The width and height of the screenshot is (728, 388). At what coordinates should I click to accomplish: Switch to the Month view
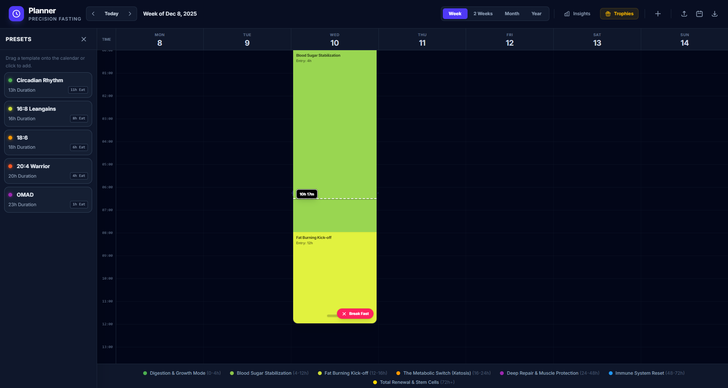[x=512, y=14]
